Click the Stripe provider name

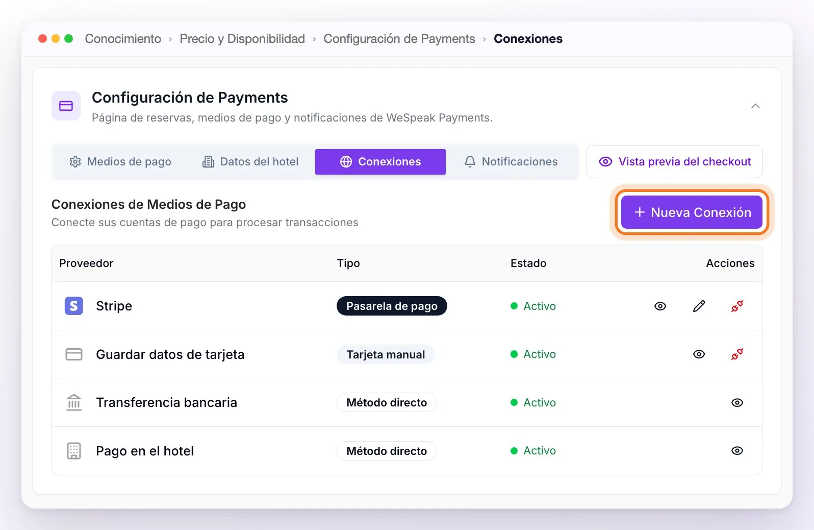[114, 306]
